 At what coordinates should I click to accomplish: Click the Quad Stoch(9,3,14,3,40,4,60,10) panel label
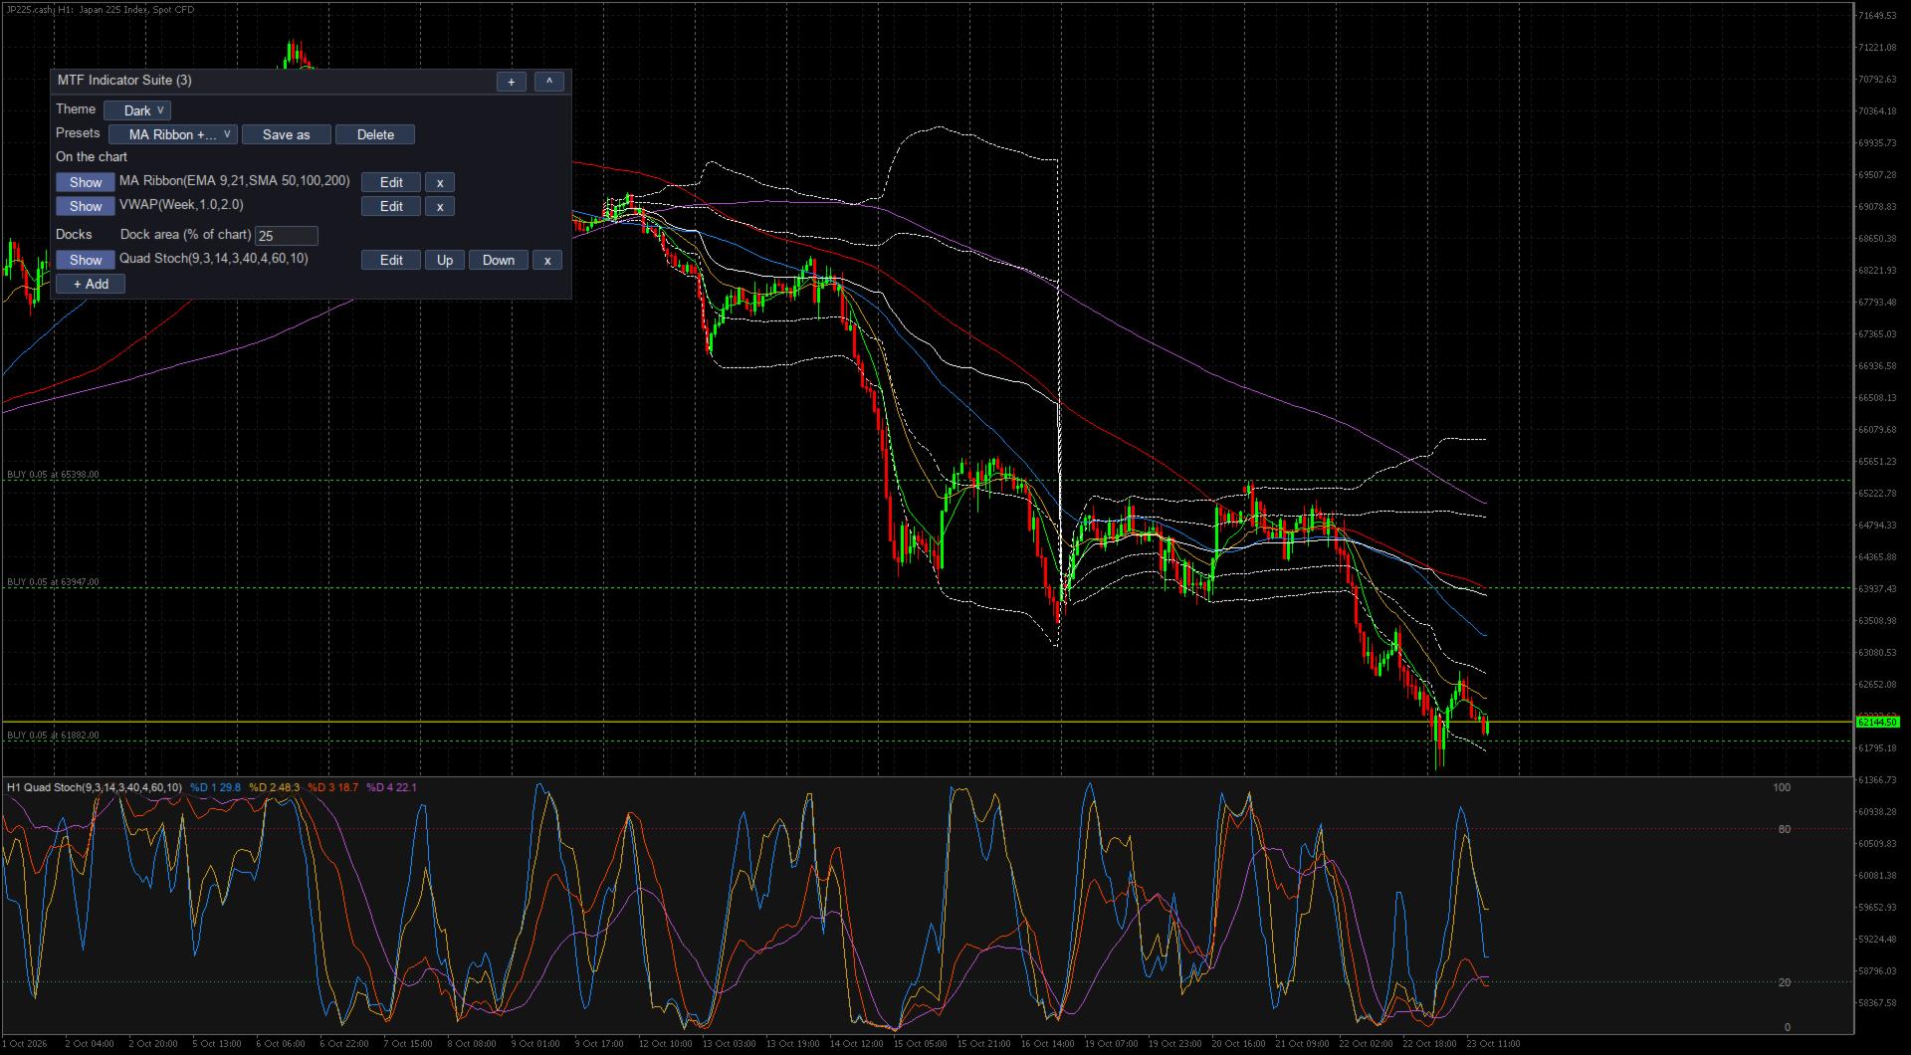click(214, 259)
